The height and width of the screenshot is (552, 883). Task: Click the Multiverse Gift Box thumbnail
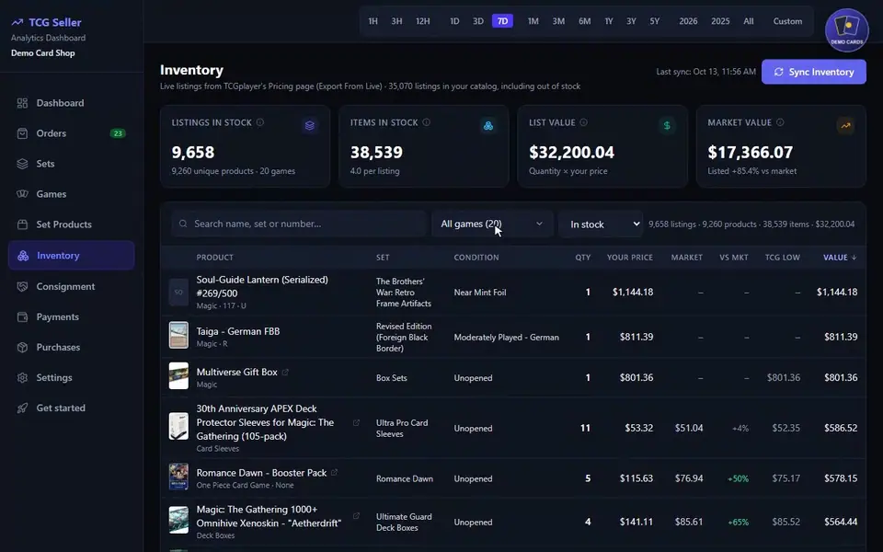178,375
